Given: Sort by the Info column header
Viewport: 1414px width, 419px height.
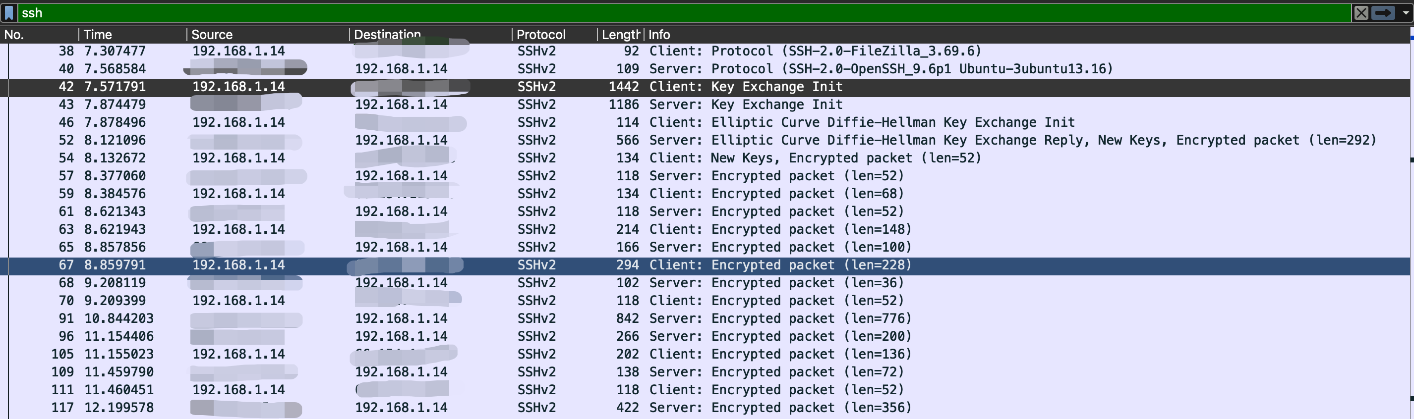Looking at the screenshot, I should (1026, 35).
